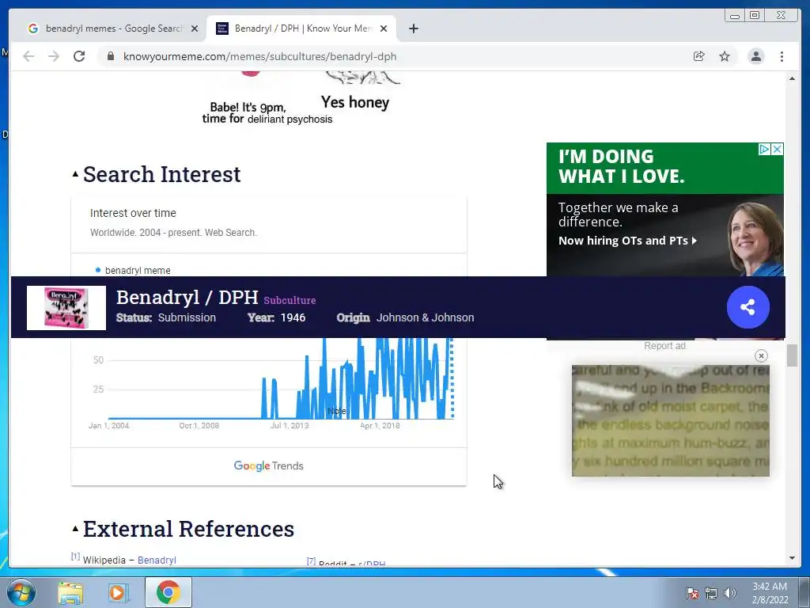Screen dimensions: 810x608
Task: Click the Johnson & Johnson origin text
Action: click(x=425, y=317)
